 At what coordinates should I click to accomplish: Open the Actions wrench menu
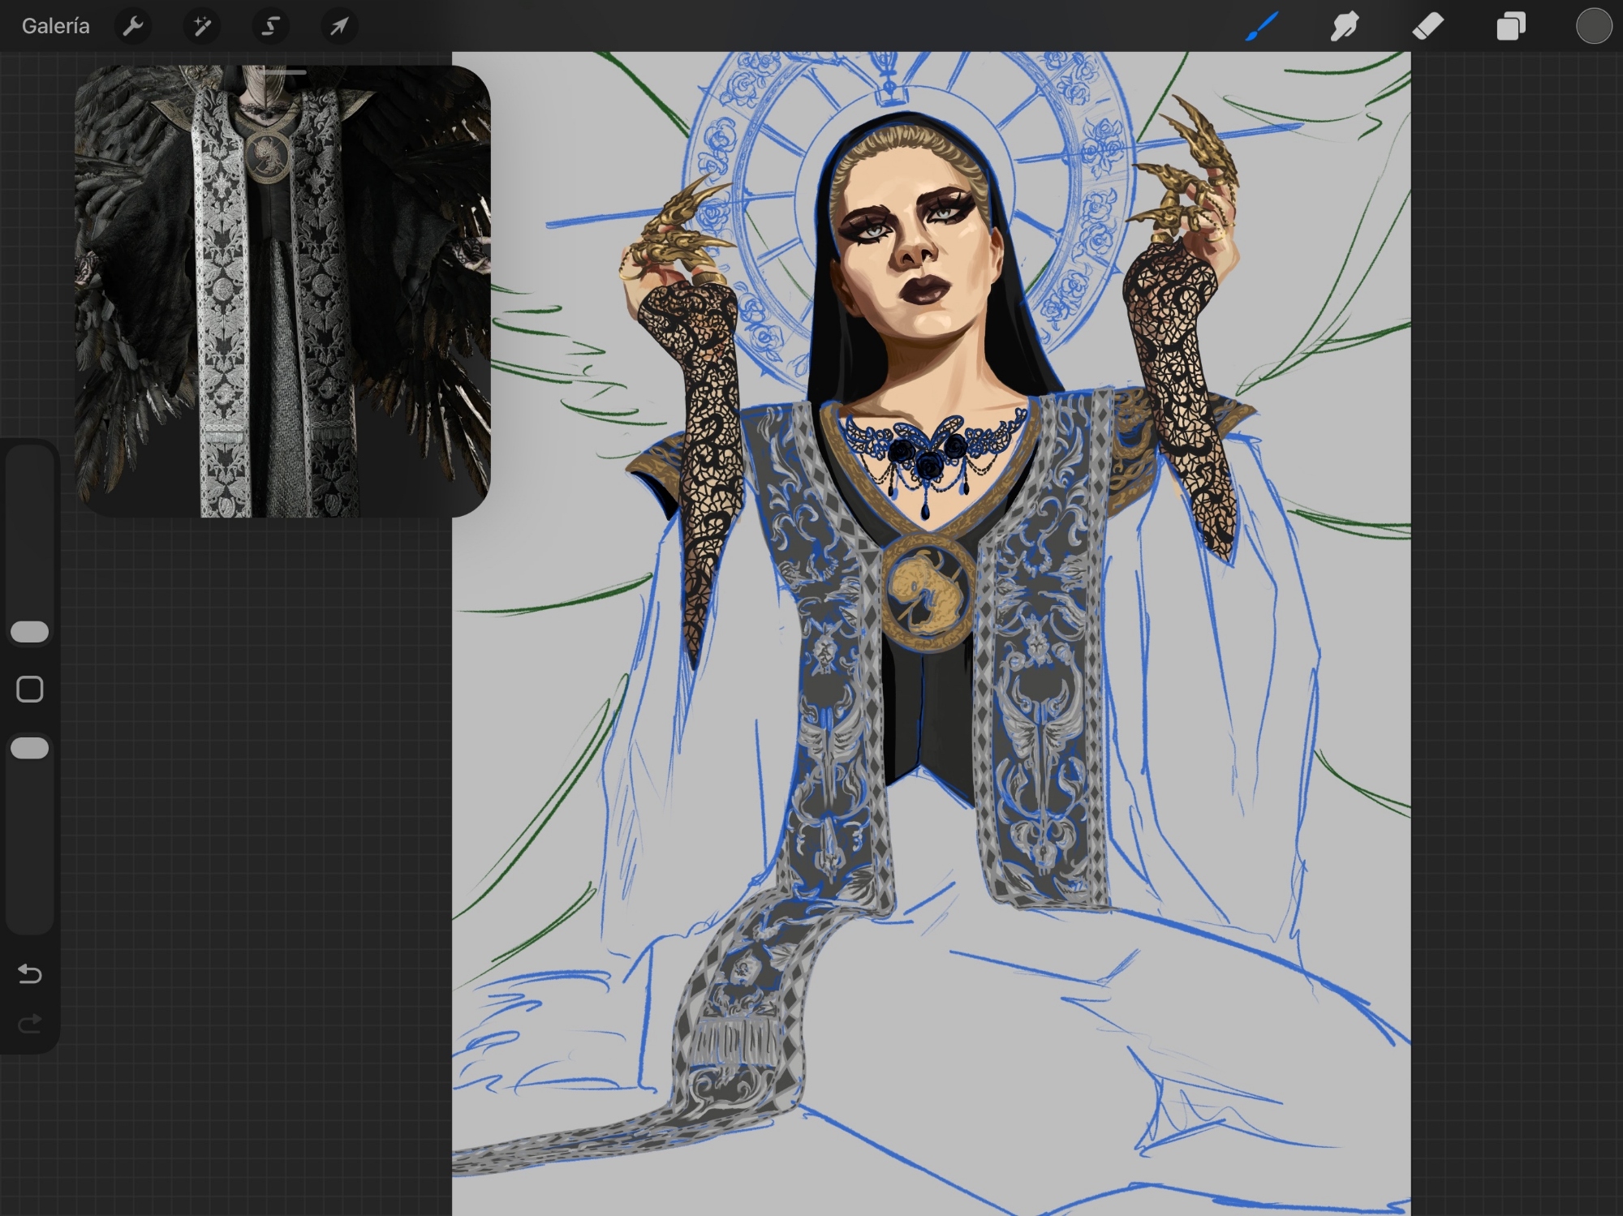pos(133,27)
